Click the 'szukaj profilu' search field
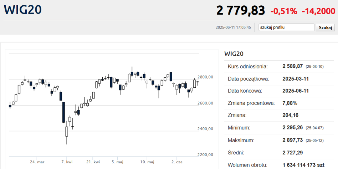Viewport: 338px width, 169px height. click(286, 27)
